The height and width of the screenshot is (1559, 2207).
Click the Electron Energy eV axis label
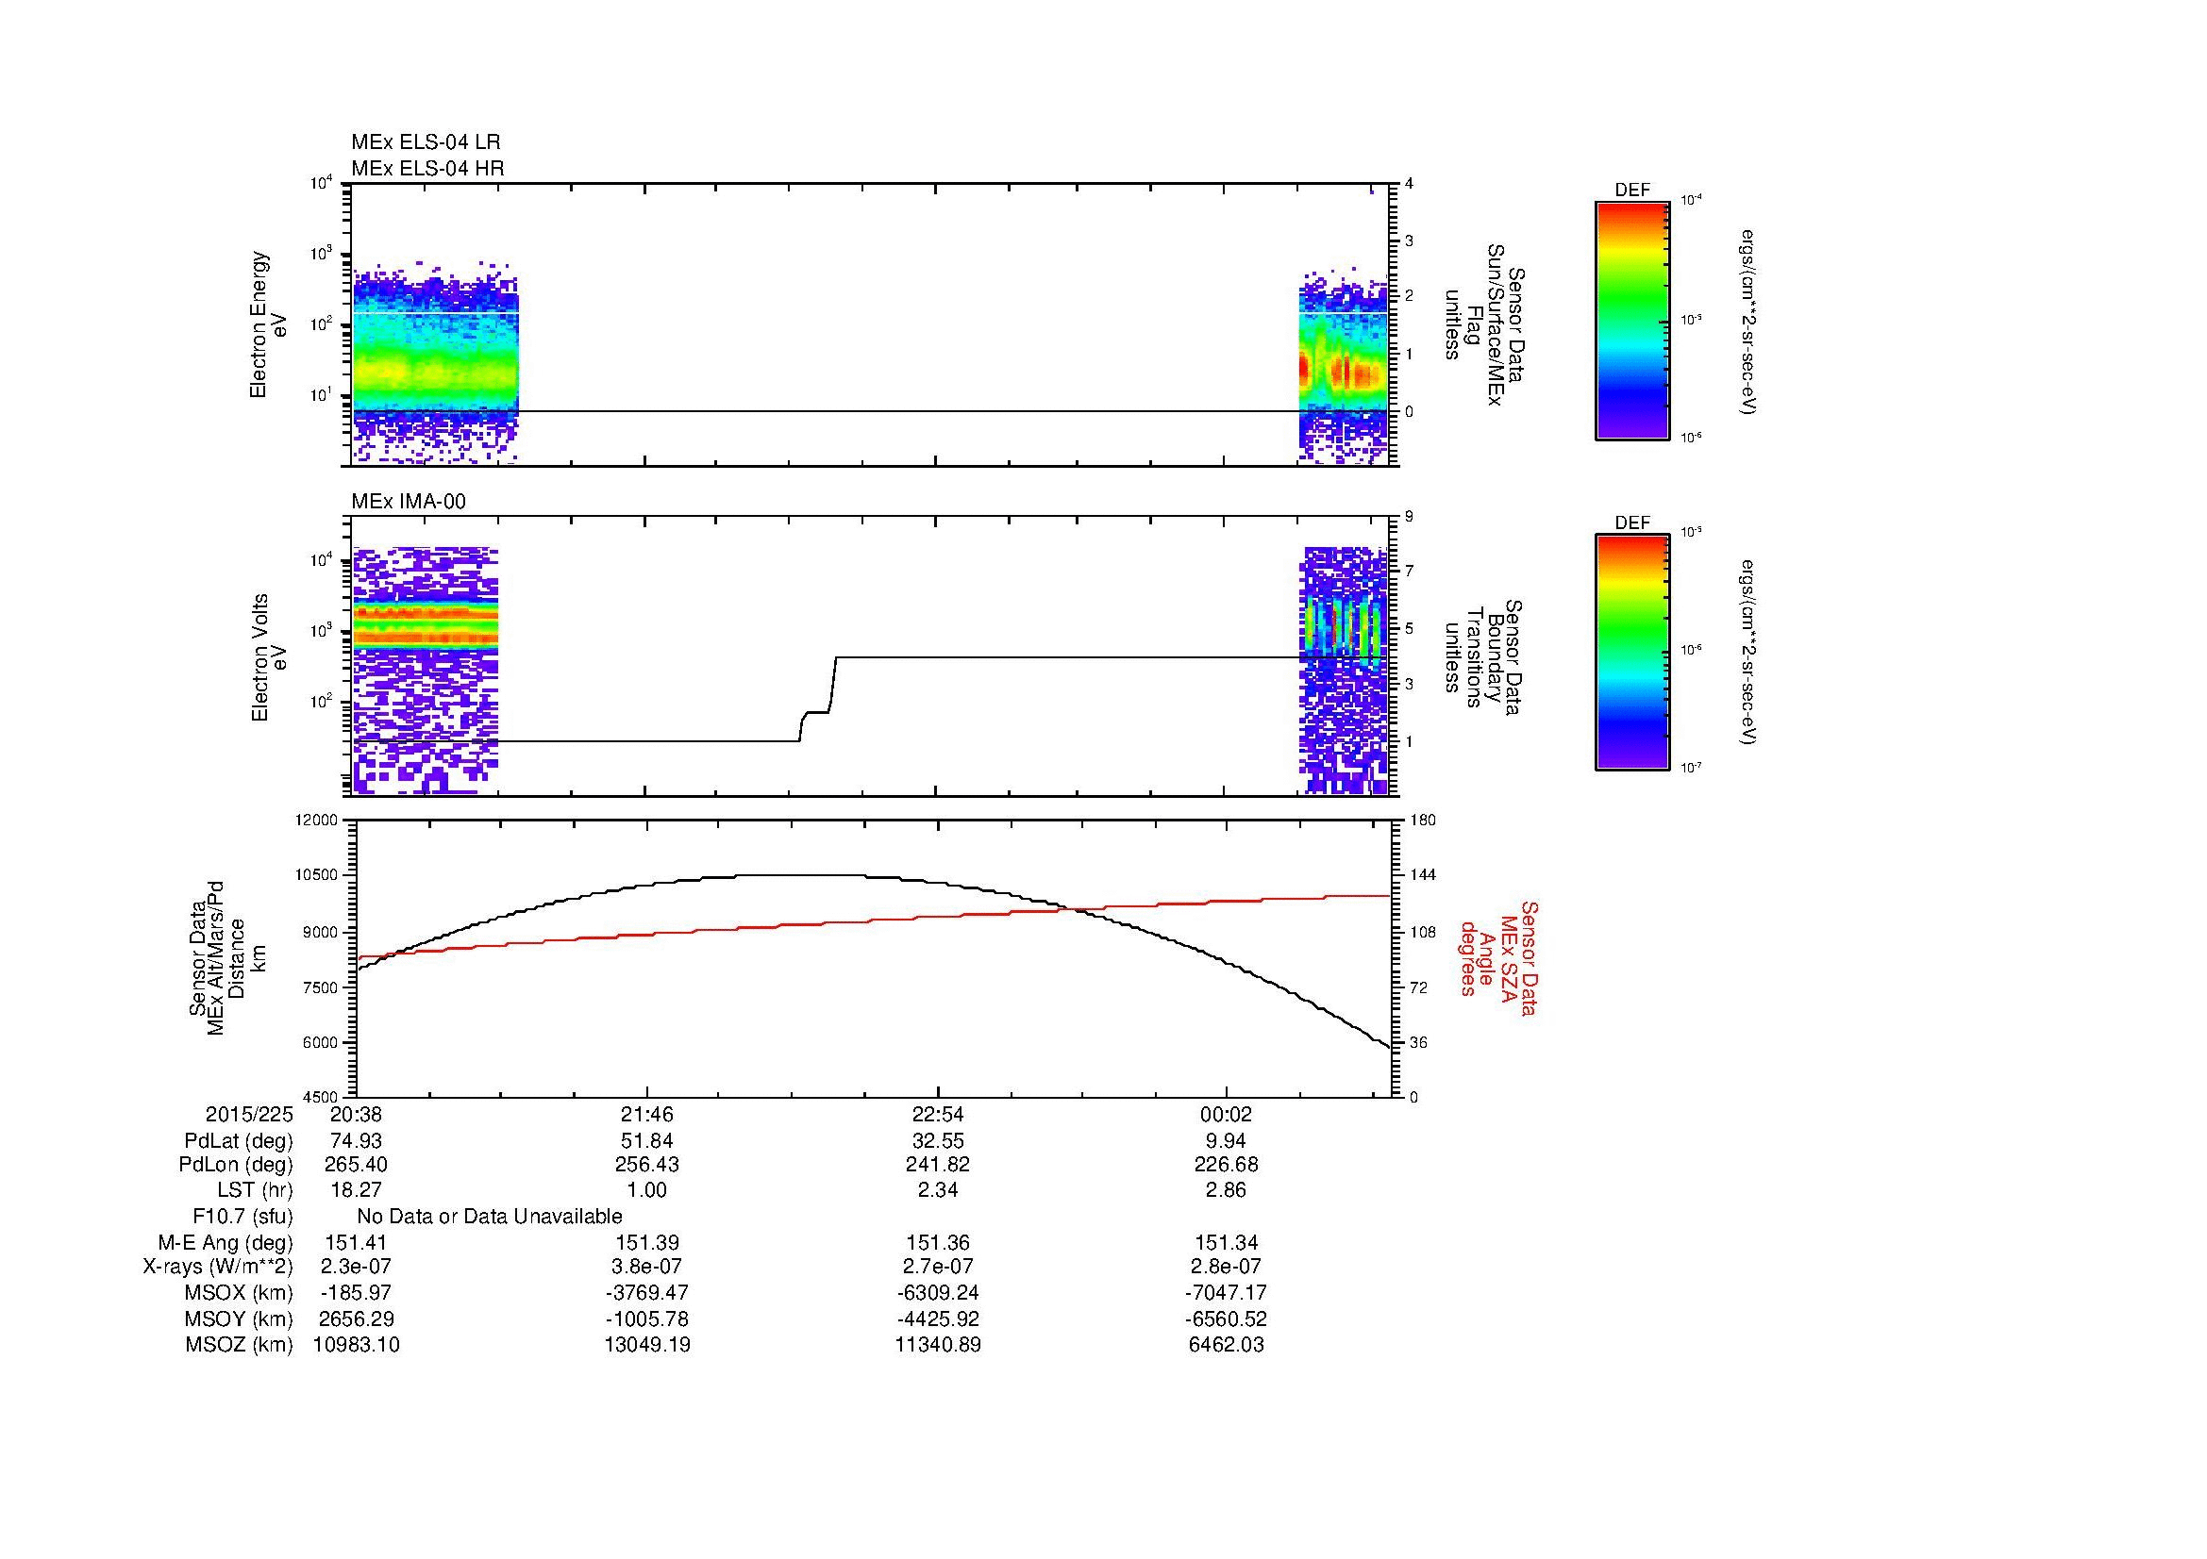(269, 324)
